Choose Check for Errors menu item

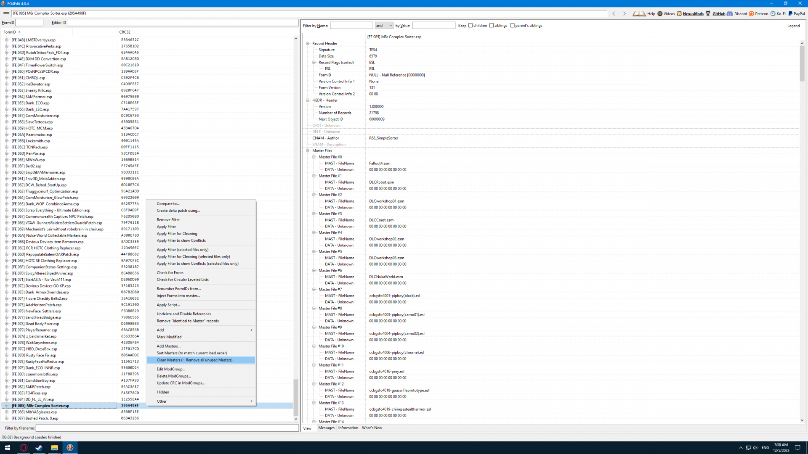coord(170,273)
